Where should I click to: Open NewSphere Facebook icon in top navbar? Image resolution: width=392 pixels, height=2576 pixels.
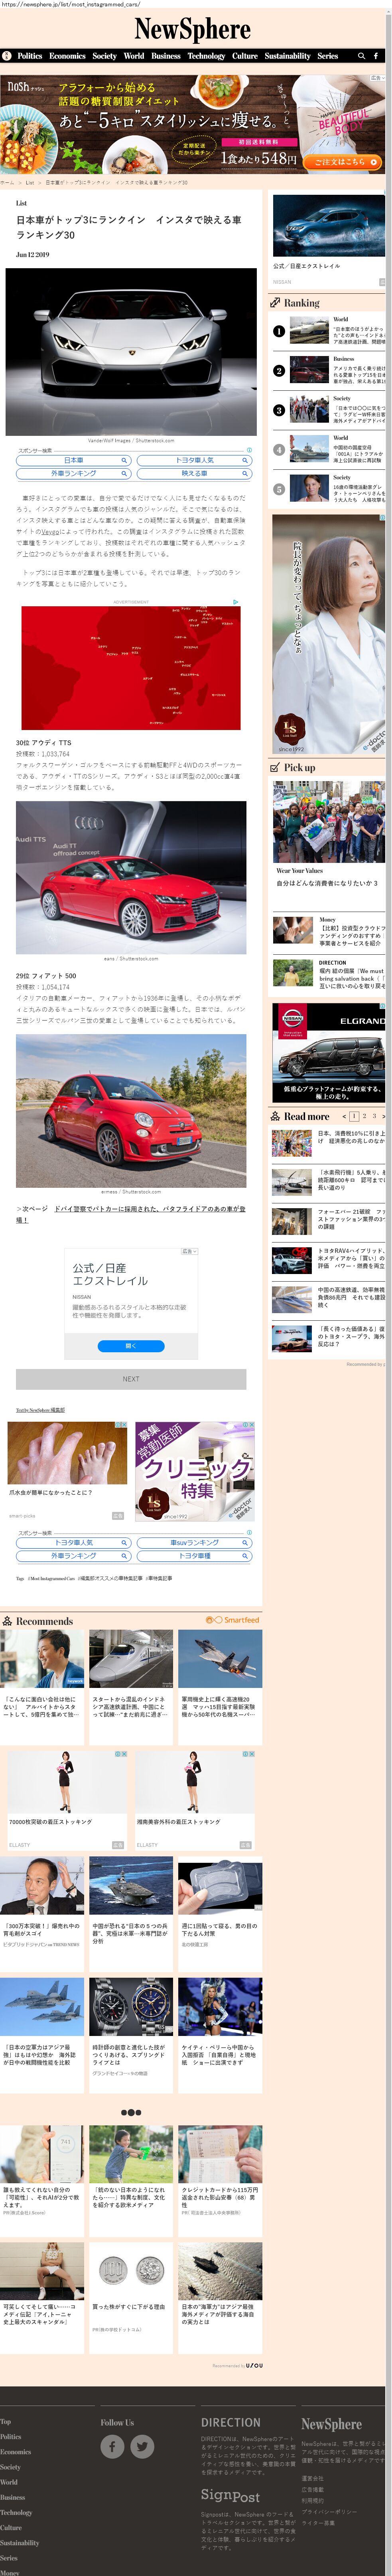click(x=376, y=56)
